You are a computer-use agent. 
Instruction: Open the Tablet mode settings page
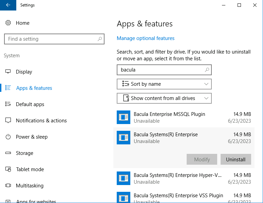pos(30,169)
